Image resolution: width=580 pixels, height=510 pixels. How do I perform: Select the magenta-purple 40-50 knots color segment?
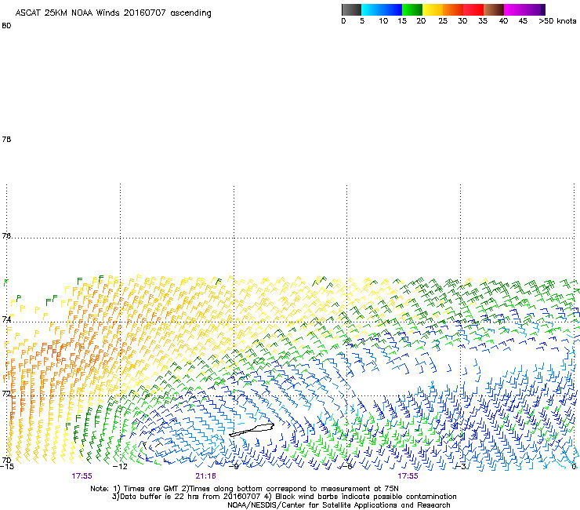click(524, 9)
